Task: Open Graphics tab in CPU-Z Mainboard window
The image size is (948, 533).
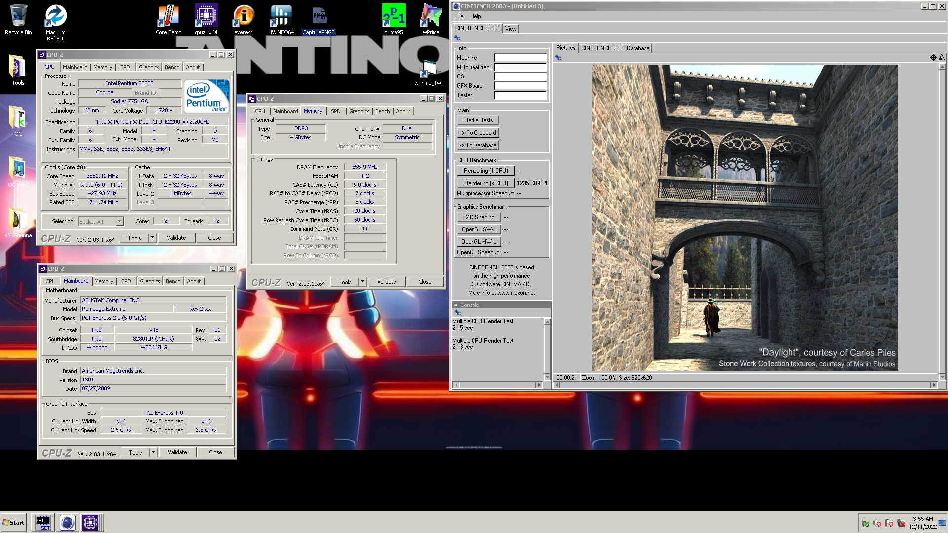Action: click(150, 281)
